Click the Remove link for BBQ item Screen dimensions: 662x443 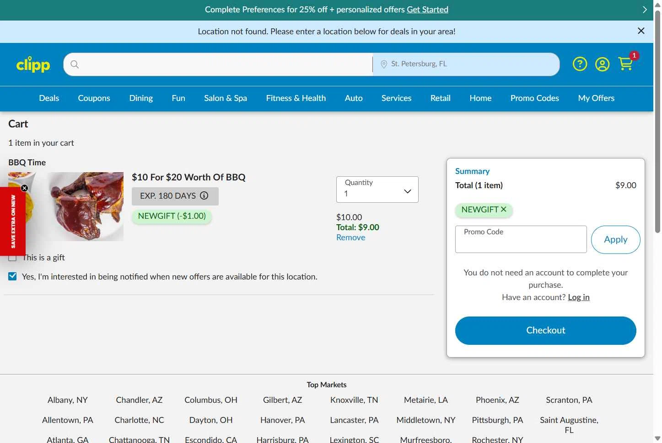[351, 237]
